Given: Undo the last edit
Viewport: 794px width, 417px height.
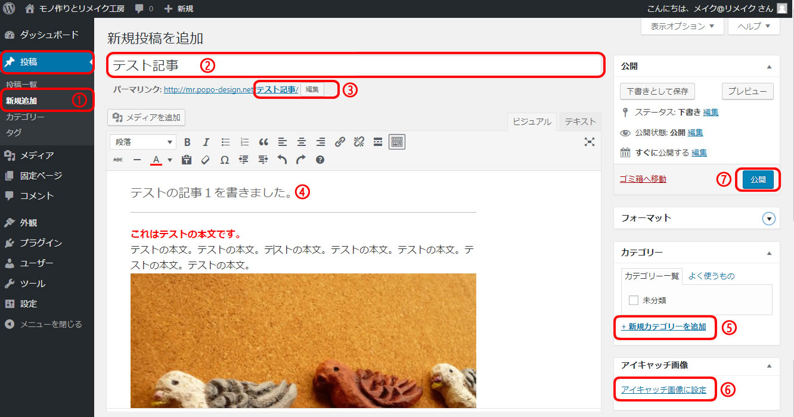Looking at the screenshot, I should click(x=282, y=160).
